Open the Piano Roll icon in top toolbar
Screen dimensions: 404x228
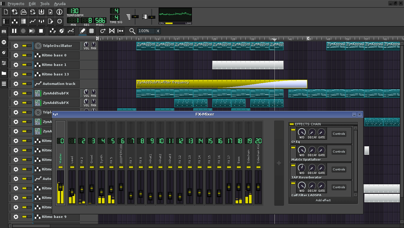point(24,21)
